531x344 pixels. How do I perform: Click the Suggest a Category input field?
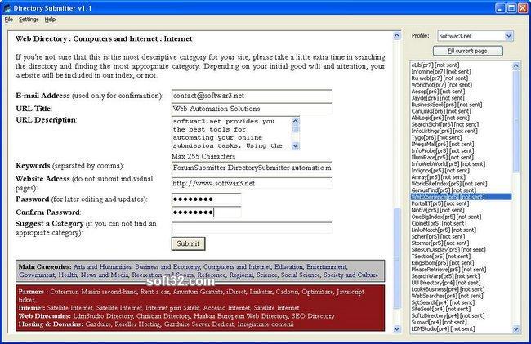click(x=252, y=227)
